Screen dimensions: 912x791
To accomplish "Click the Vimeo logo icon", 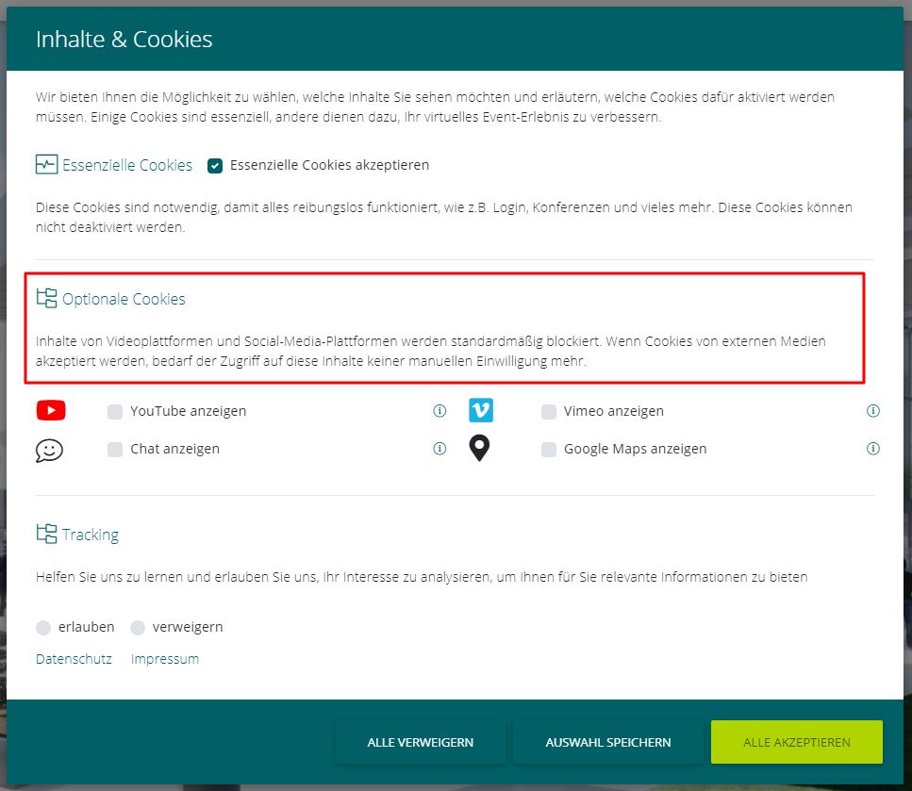I will pos(481,411).
